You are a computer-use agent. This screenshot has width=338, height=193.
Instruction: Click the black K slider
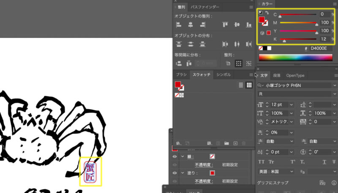298,39
